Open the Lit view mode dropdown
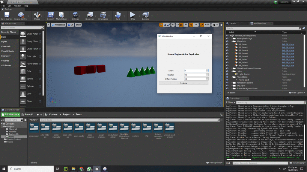307x172 pixels. [70, 25]
